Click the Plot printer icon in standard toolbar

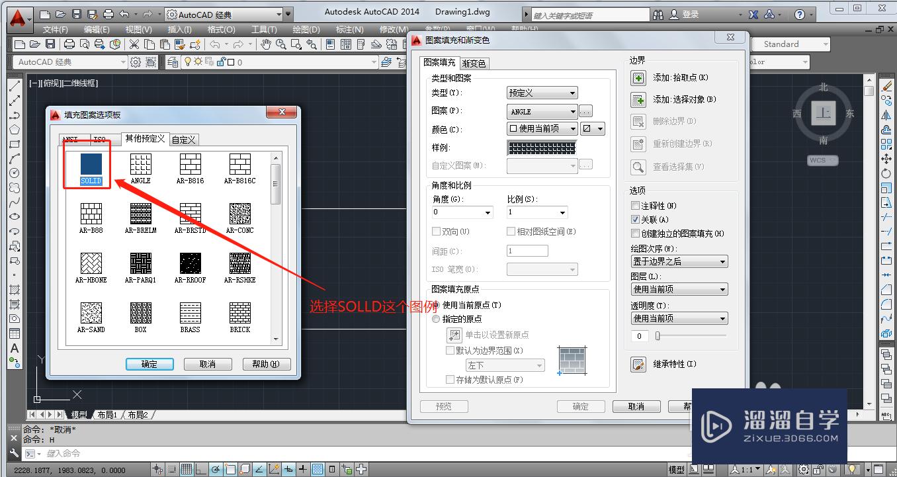tap(69, 44)
